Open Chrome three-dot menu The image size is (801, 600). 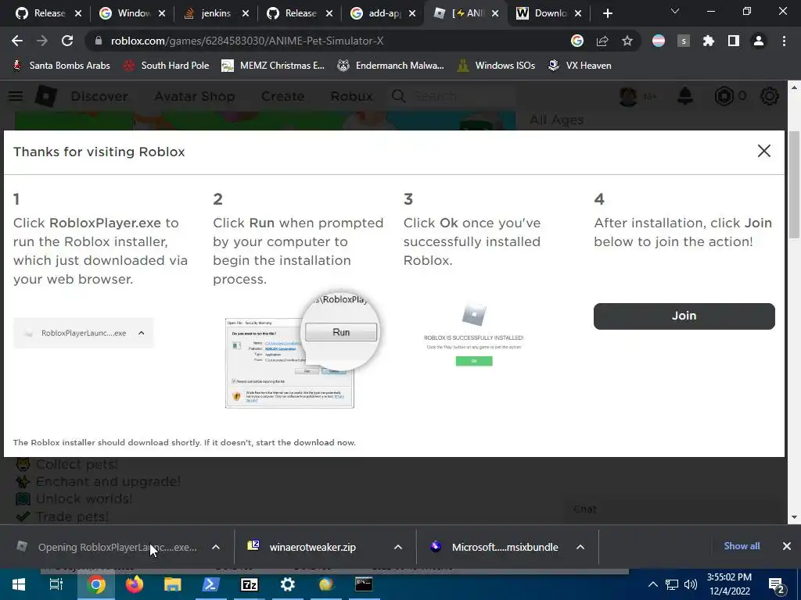point(784,41)
